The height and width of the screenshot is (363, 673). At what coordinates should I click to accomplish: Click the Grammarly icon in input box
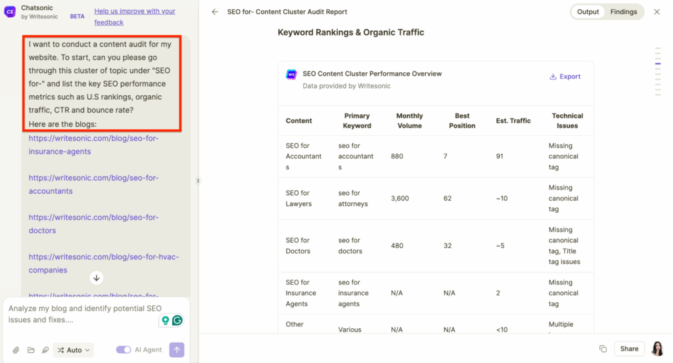tap(177, 320)
